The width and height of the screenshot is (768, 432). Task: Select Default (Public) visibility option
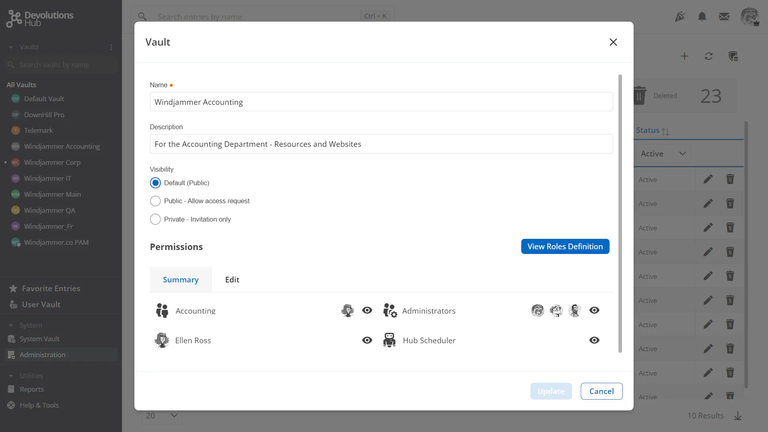(155, 183)
